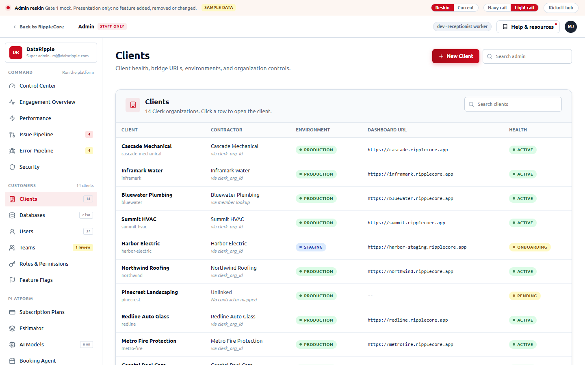Expand the DataRipple organization switcher
585x365 pixels.
[x=51, y=53]
